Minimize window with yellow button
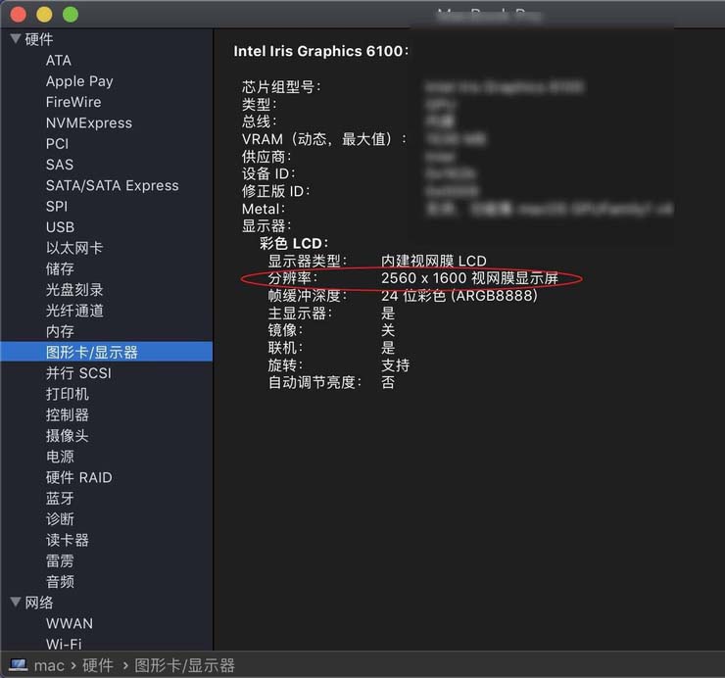725x678 pixels. point(44,15)
